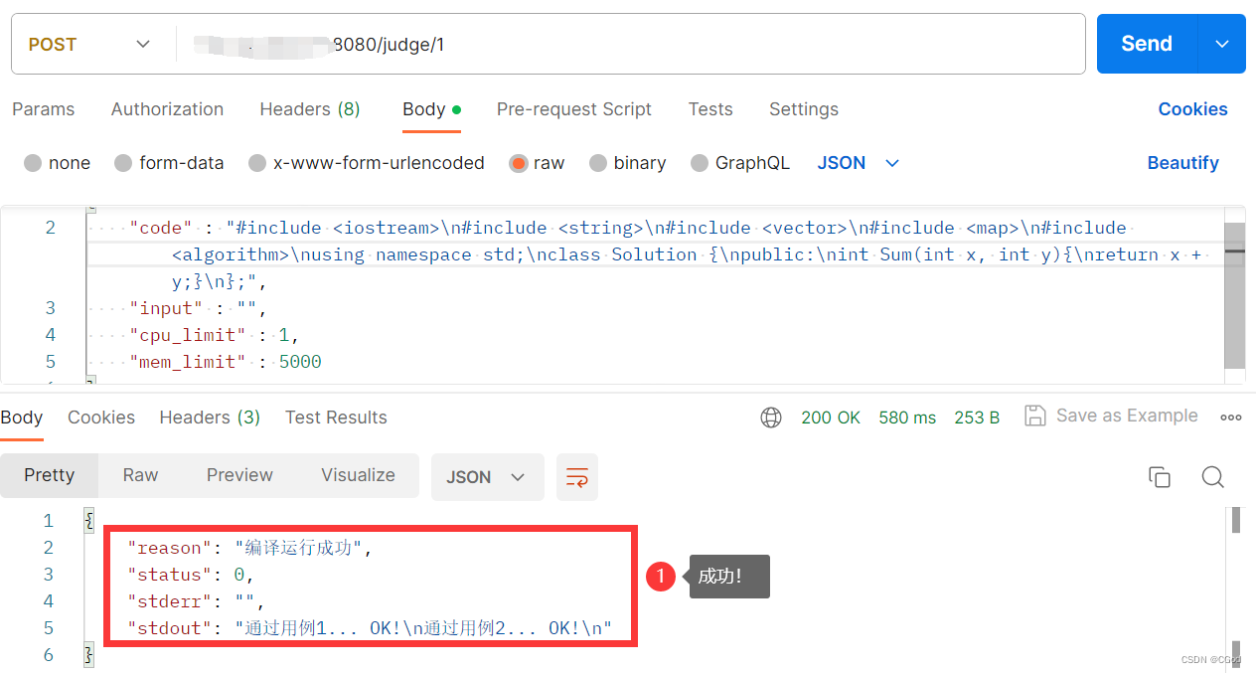Image resolution: width=1256 pixels, height=673 pixels.
Task: Switch to the Preview response view
Action: (239, 475)
